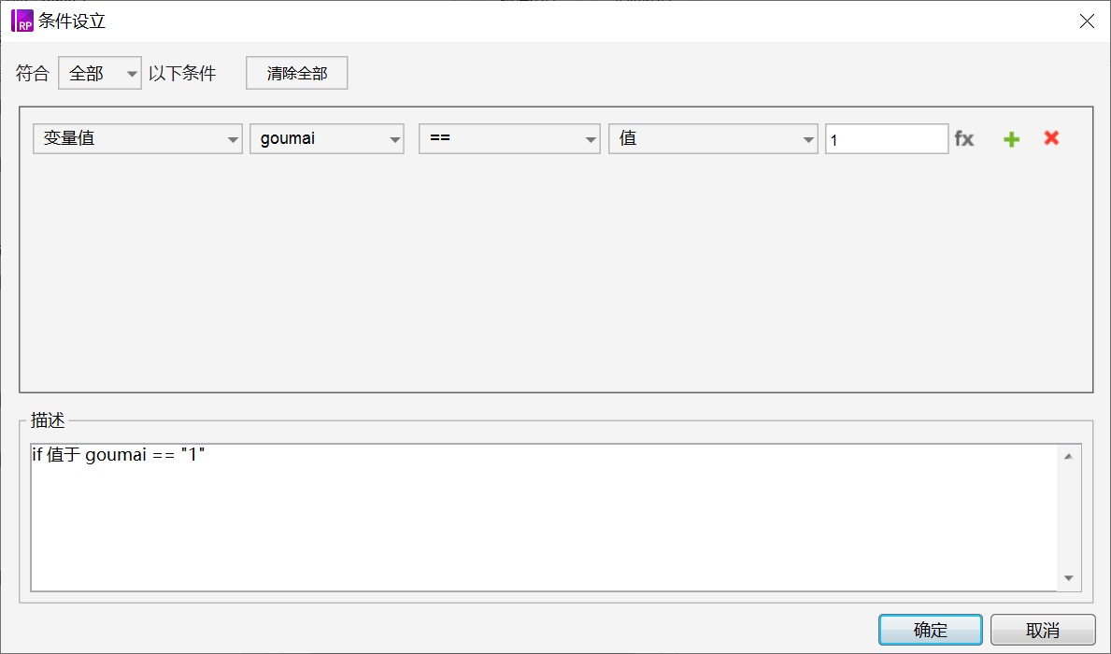
Task: Cancel with the 取消 button
Action: [1043, 629]
